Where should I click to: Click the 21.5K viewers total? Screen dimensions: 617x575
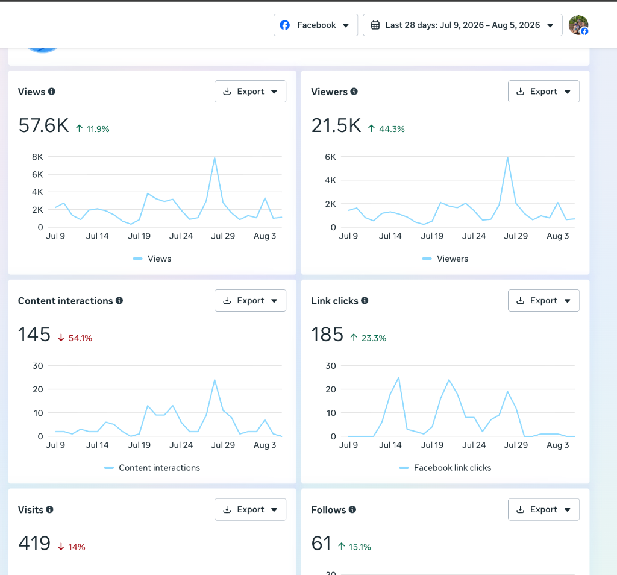click(336, 126)
